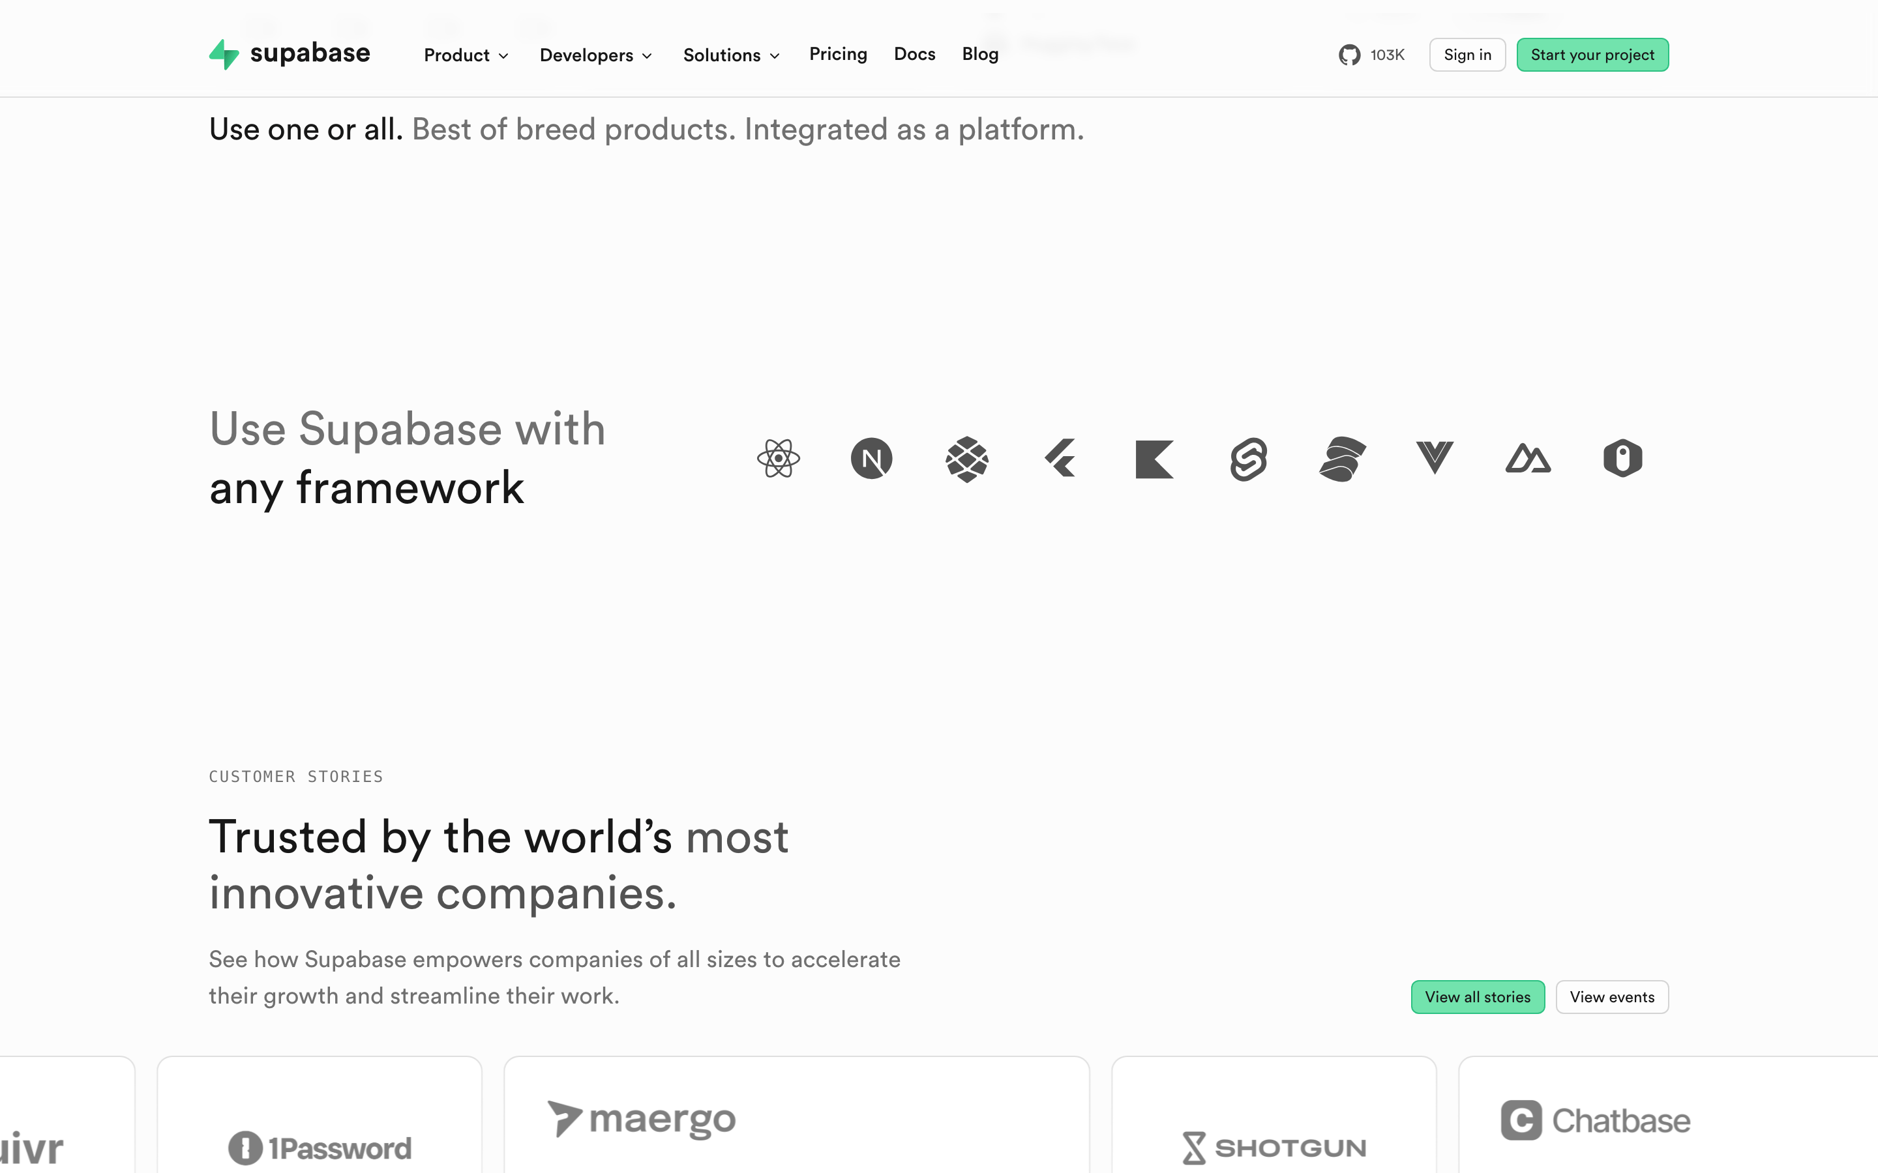This screenshot has width=1878, height=1173.
Task: Select the Nuxt framework icon
Action: click(1528, 457)
